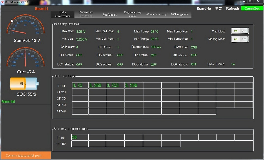
Task: Open the Parameter settings tab
Action: [x=86, y=14]
